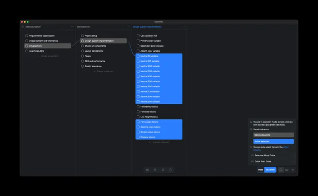
Task: Click the third toolbar icon left of the trash
Action: pos(163,170)
